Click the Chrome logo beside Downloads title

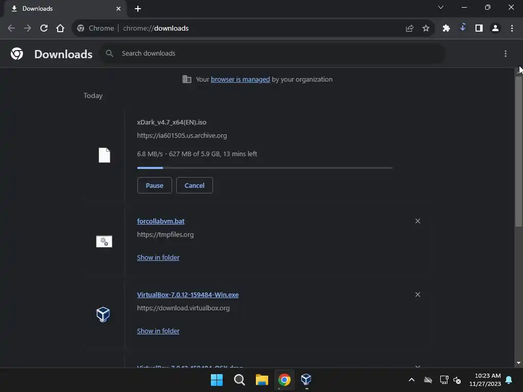pos(17,54)
